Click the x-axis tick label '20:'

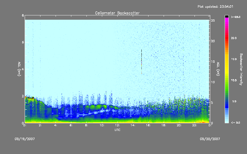click(179, 125)
